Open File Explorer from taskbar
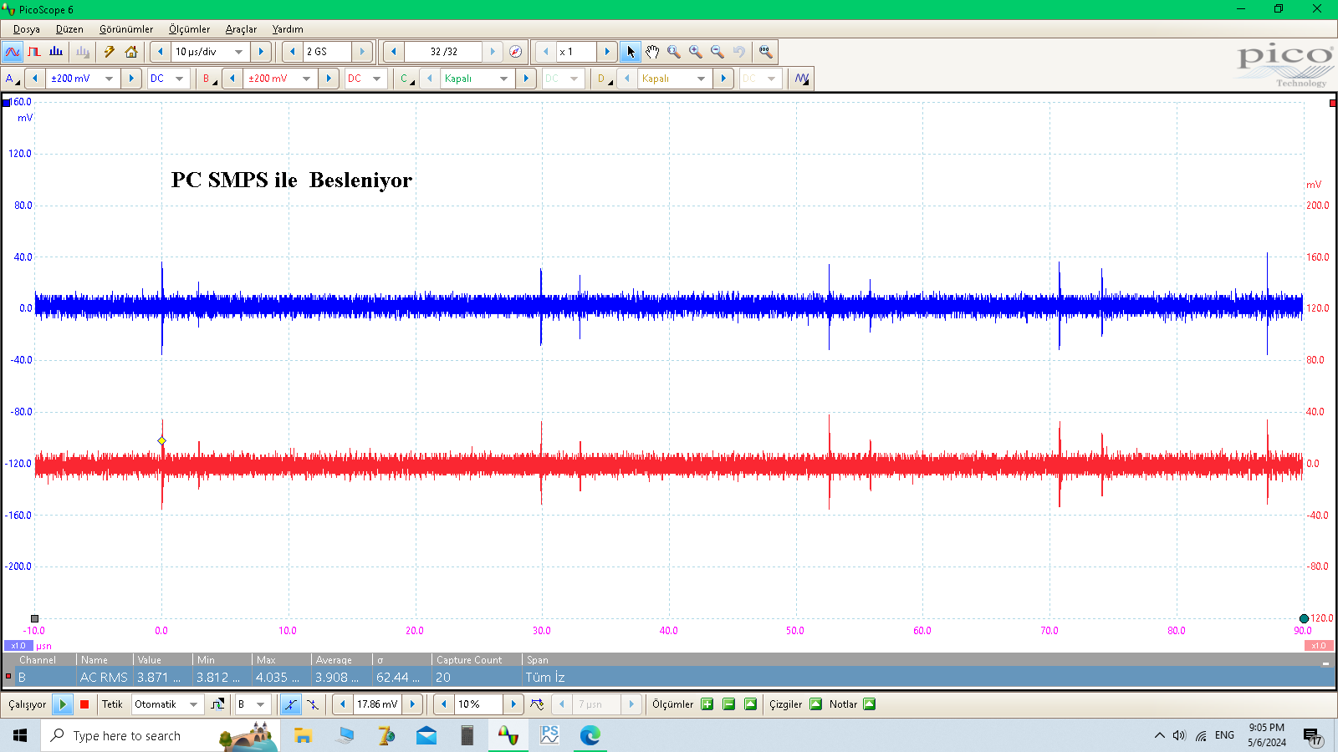 (x=303, y=735)
